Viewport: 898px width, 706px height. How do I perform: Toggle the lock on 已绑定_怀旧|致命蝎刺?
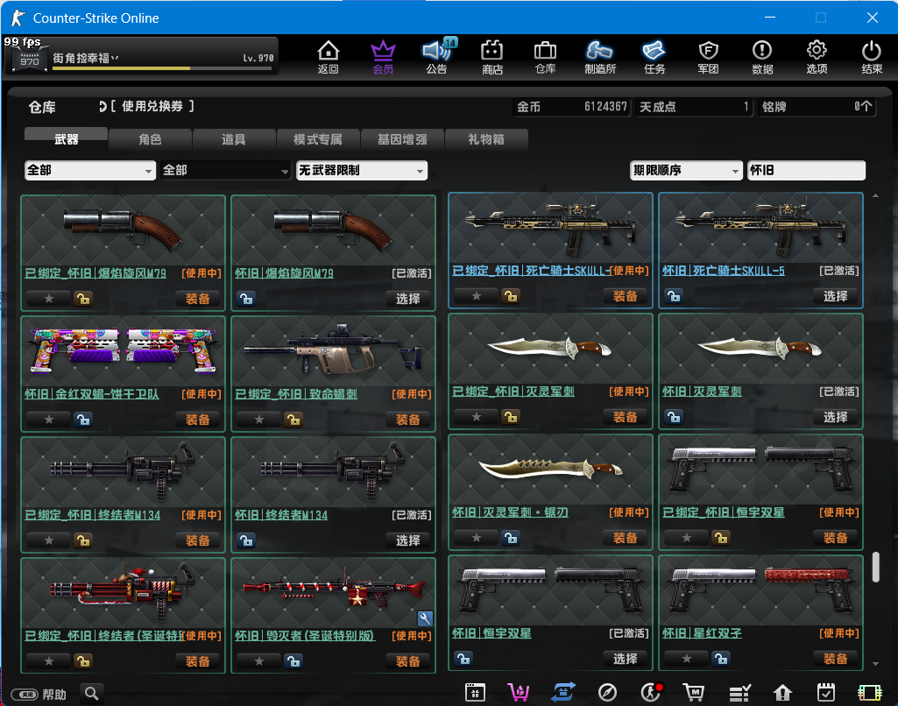[293, 420]
